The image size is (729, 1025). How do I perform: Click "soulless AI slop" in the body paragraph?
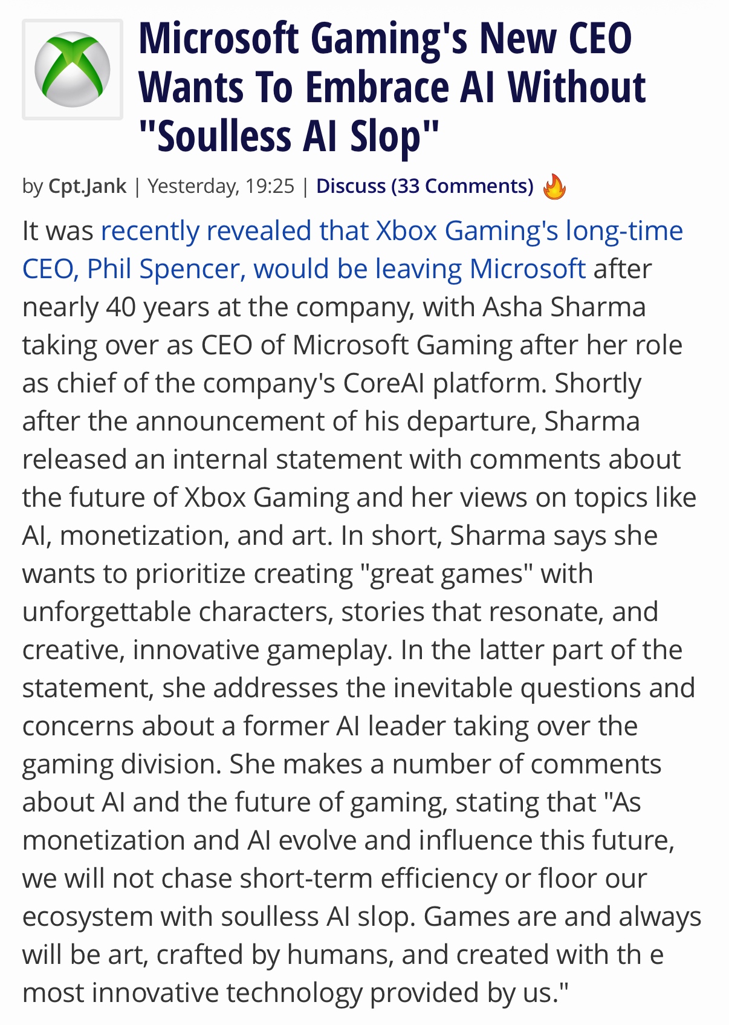click(x=318, y=917)
